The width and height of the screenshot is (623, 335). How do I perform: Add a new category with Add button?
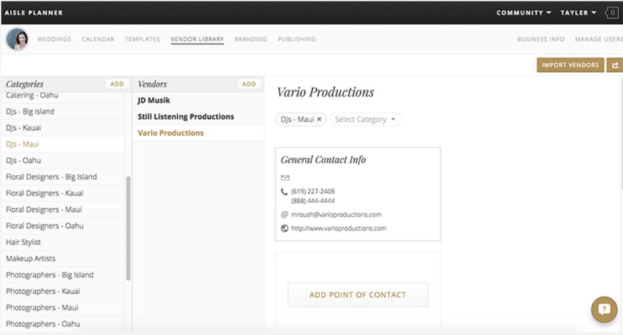(x=117, y=84)
